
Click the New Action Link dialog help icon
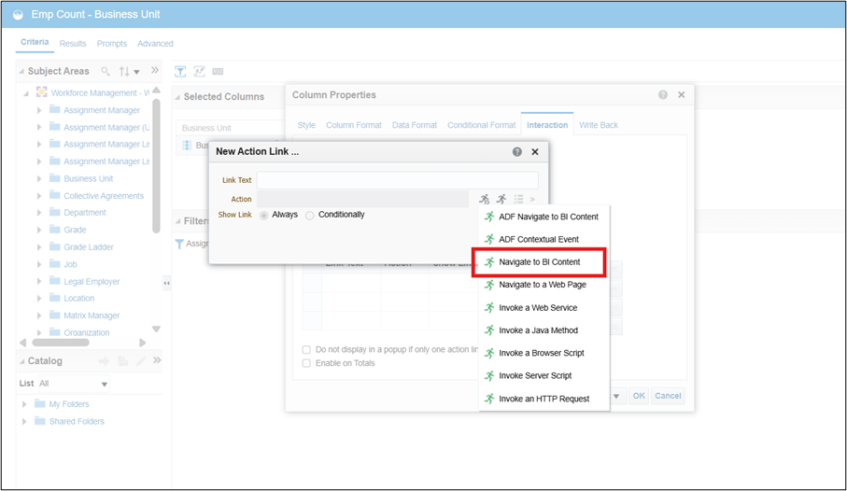(x=516, y=151)
